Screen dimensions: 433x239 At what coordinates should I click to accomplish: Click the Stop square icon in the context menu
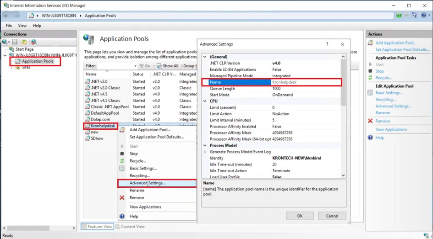click(x=122, y=154)
